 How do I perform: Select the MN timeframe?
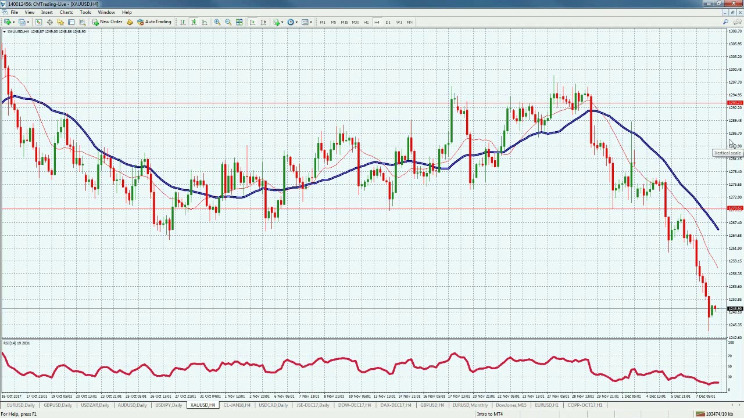pos(410,22)
